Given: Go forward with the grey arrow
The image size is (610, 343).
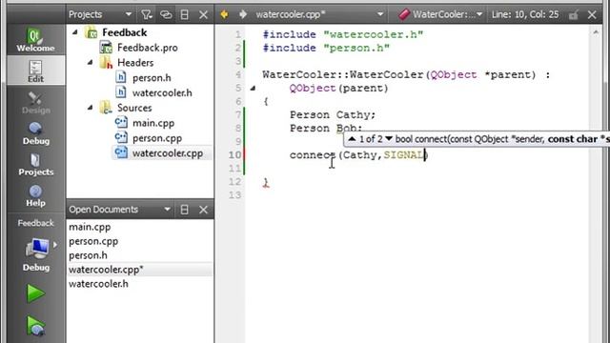Looking at the screenshot, I should pos(243,15).
